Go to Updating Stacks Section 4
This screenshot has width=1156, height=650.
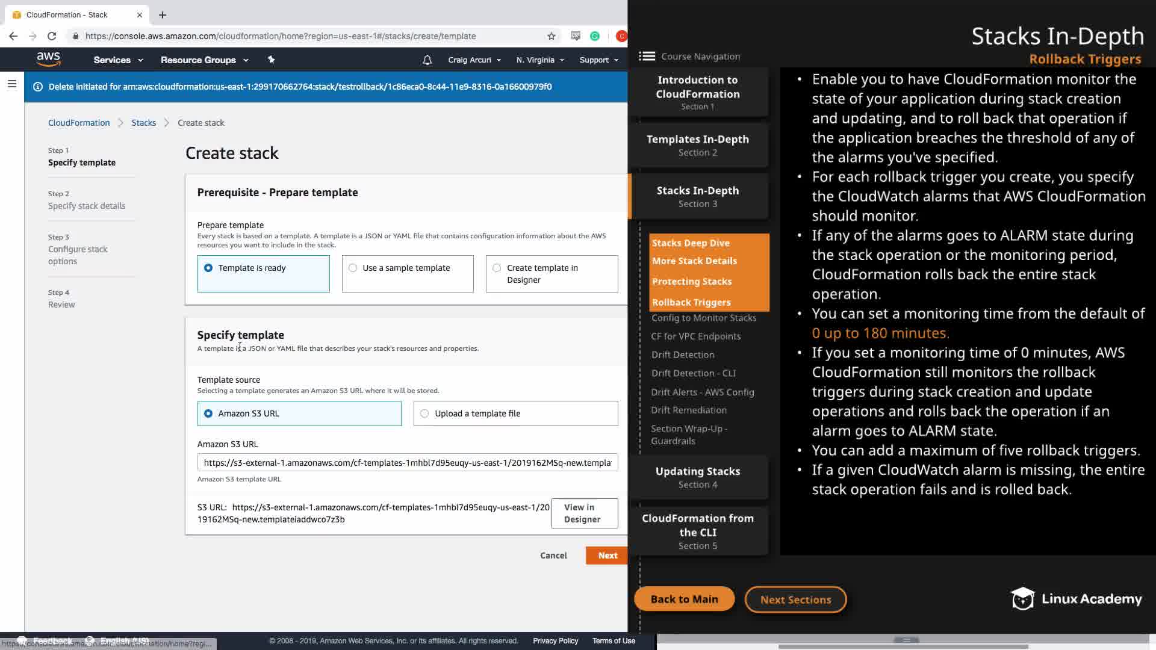coord(698,477)
